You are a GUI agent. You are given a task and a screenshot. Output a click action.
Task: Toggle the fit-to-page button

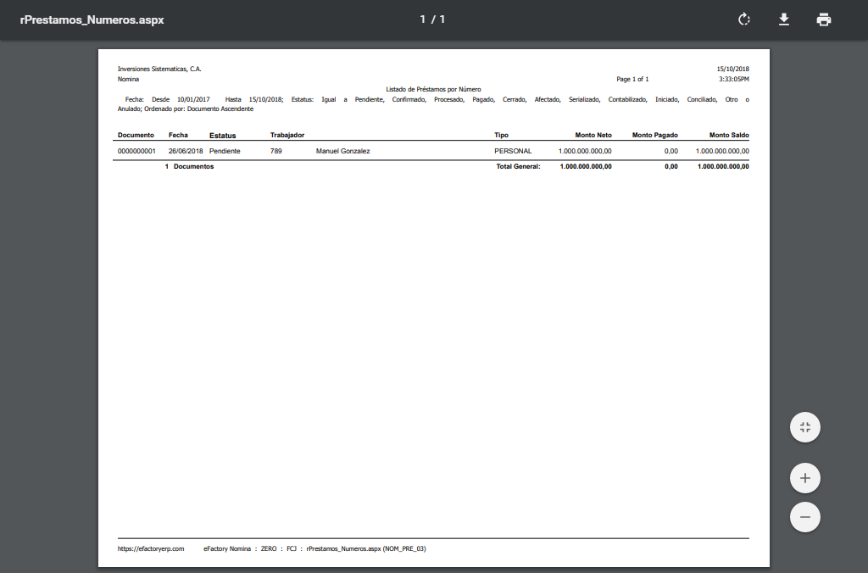[805, 427]
